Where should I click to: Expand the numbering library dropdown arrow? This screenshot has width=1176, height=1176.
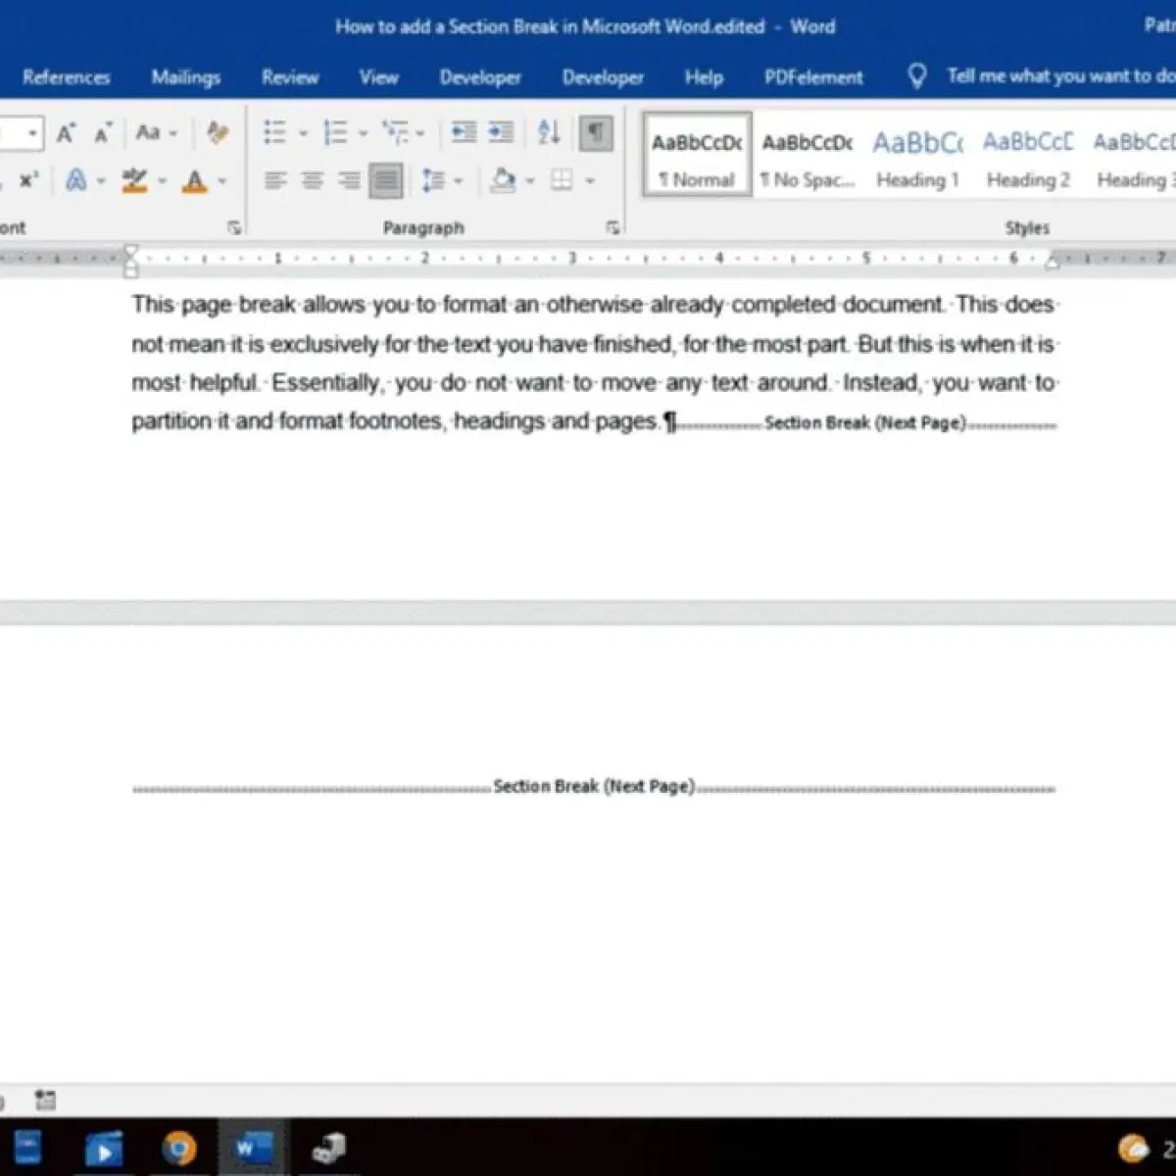click(363, 133)
